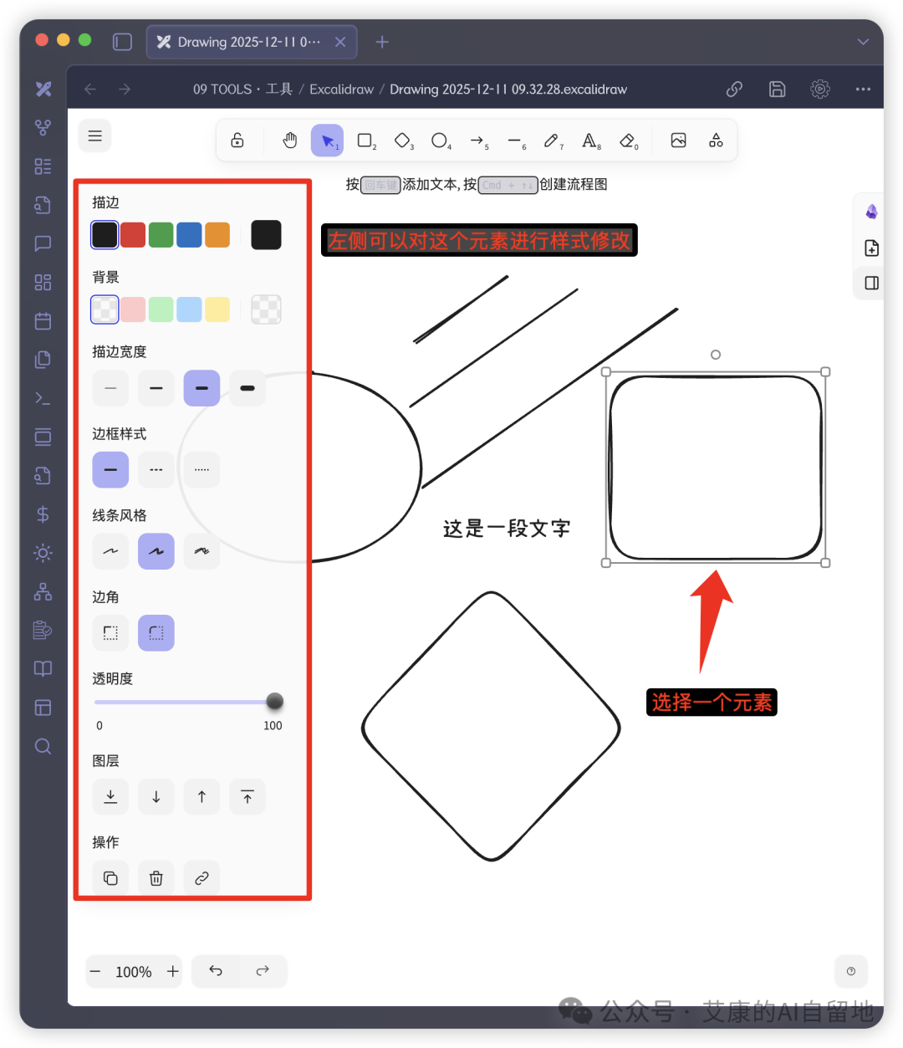The width and height of the screenshot is (903, 1048).
Task: Bring element forward one layer
Action: coord(202,796)
